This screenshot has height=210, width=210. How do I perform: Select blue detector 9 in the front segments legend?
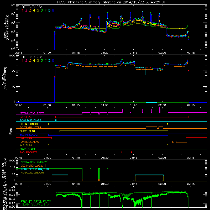click(x=53, y=10)
